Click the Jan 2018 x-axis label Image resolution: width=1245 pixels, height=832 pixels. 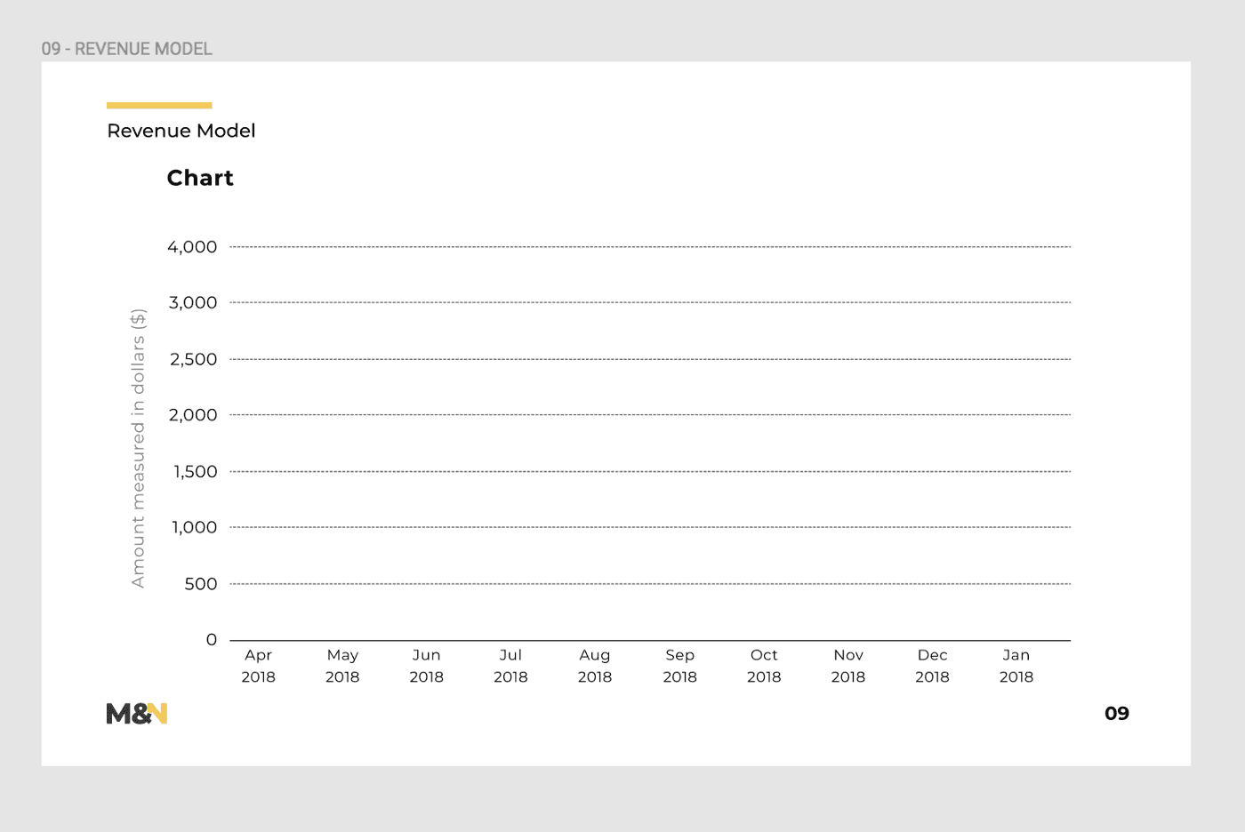point(1016,666)
